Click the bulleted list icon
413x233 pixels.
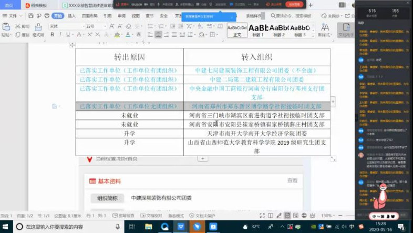pyautogui.click(x=150, y=26)
